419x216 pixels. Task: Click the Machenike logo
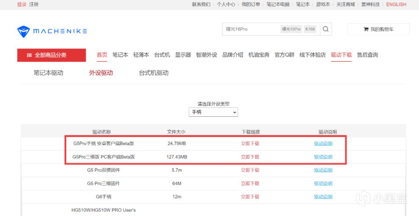tap(52, 31)
